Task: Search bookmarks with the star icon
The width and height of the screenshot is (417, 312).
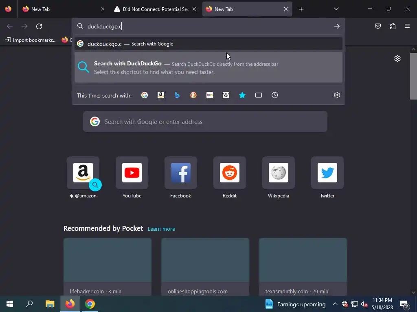Action: 242,95
